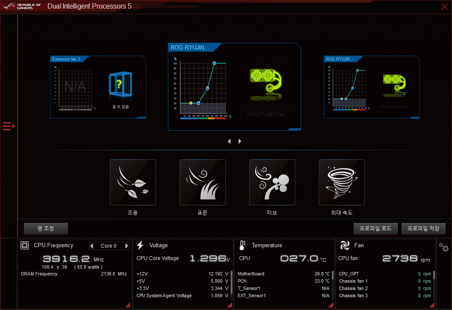The height and width of the screenshot is (310, 452).
Task: Click the CPU Frequency chip icon
Action: (x=24, y=246)
